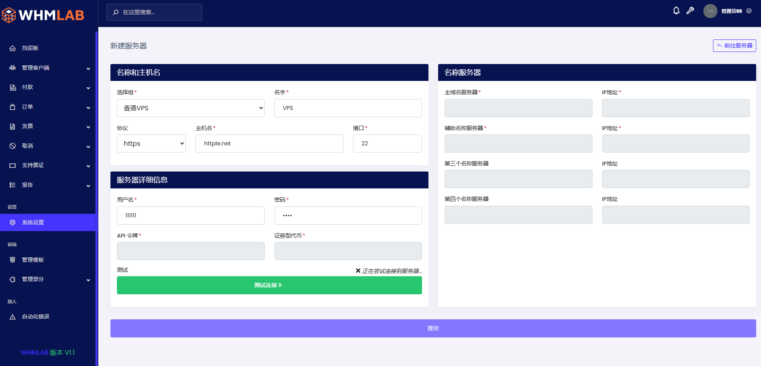The height and width of the screenshot is (366, 761).
Task: Click the list icon beside 报告
Action: pyautogui.click(x=12, y=185)
